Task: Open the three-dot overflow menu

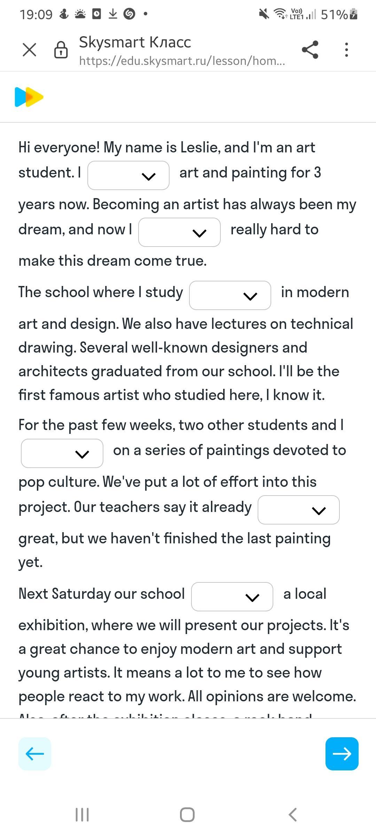Action: pyautogui.click(x=346, y=50)
